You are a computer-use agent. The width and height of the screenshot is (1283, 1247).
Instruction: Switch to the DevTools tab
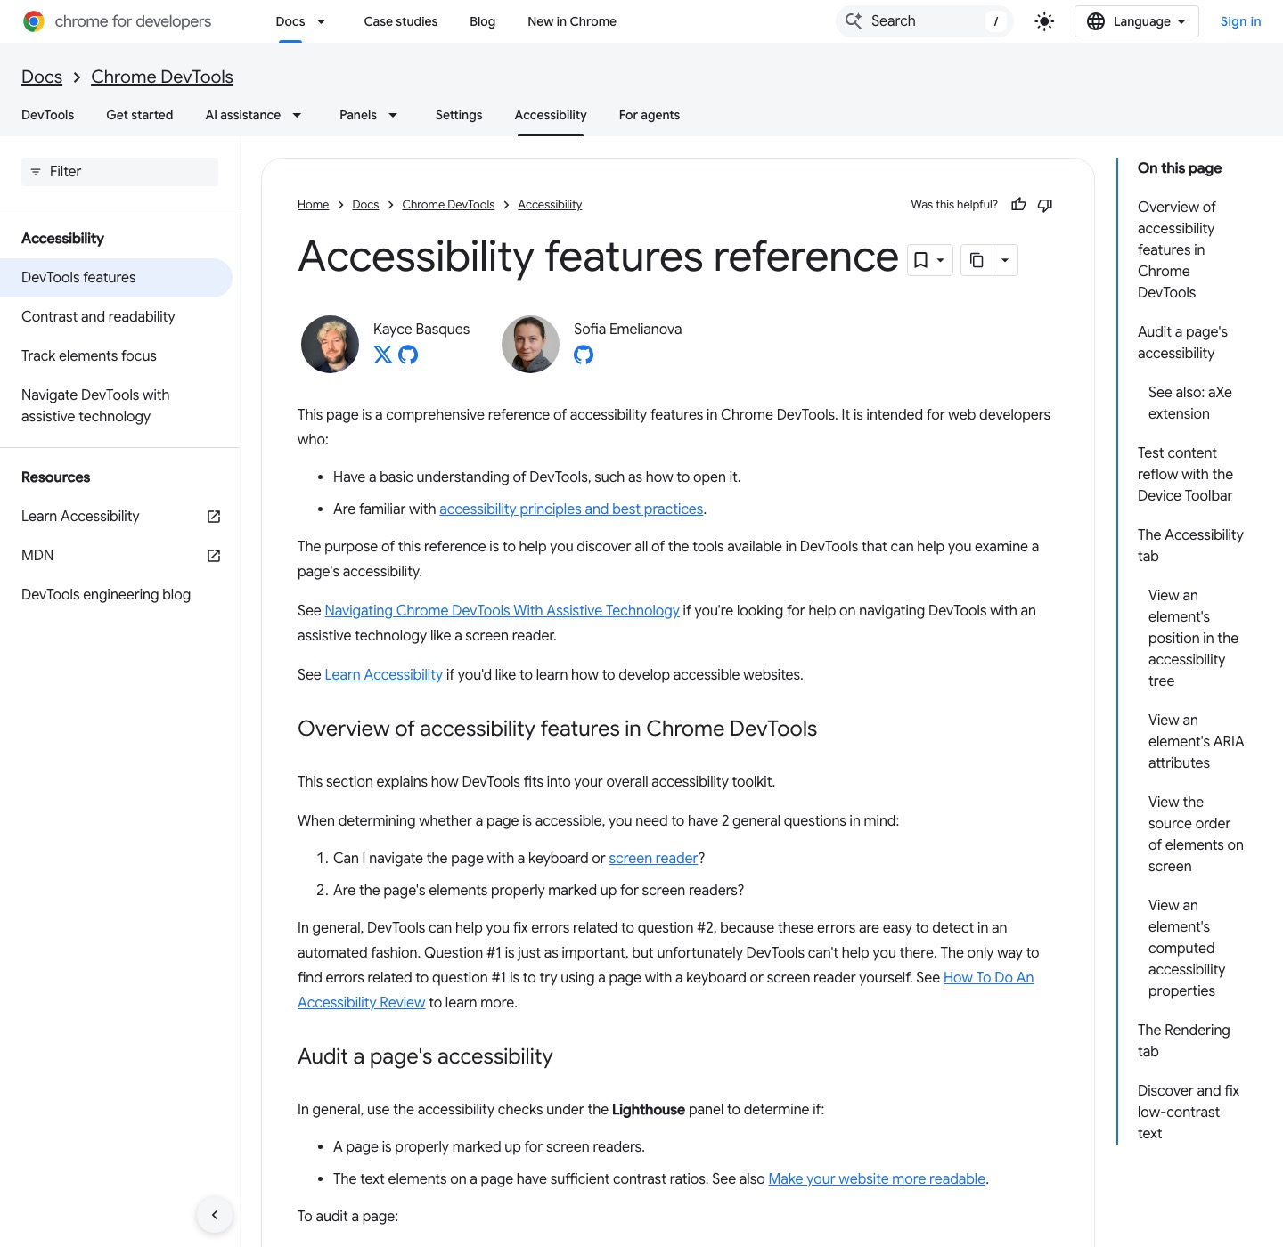[48, 115]
